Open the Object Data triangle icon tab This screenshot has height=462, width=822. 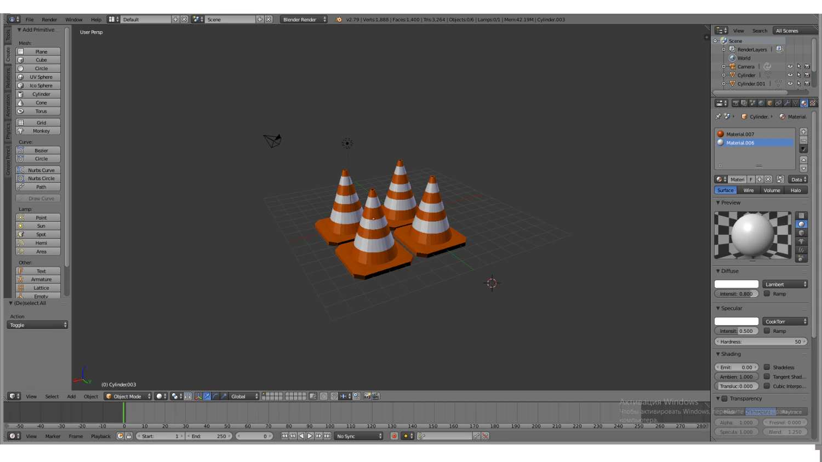click(x=796, y=103)
